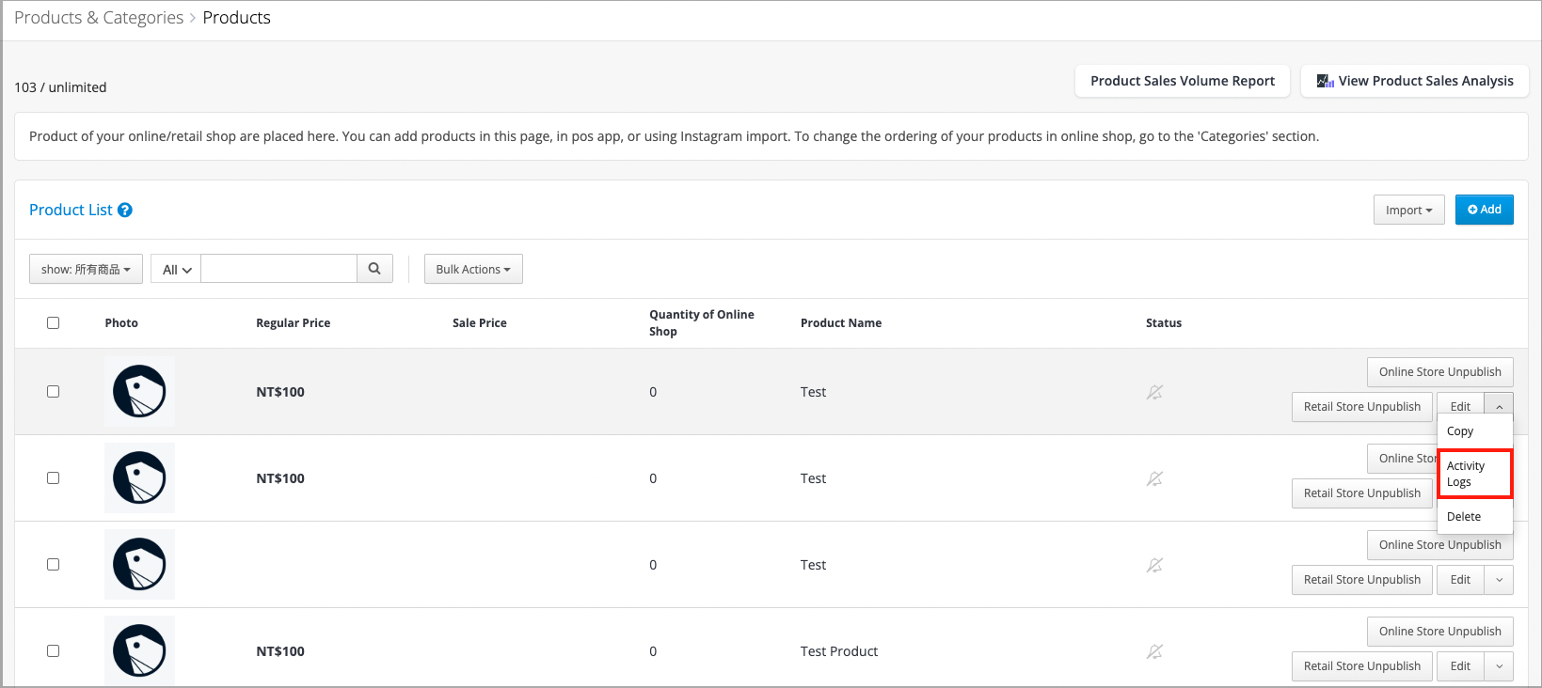Expand the third Test row's Edit menu arrow
Viewport: 1542px width, 688px height.
1499,580
